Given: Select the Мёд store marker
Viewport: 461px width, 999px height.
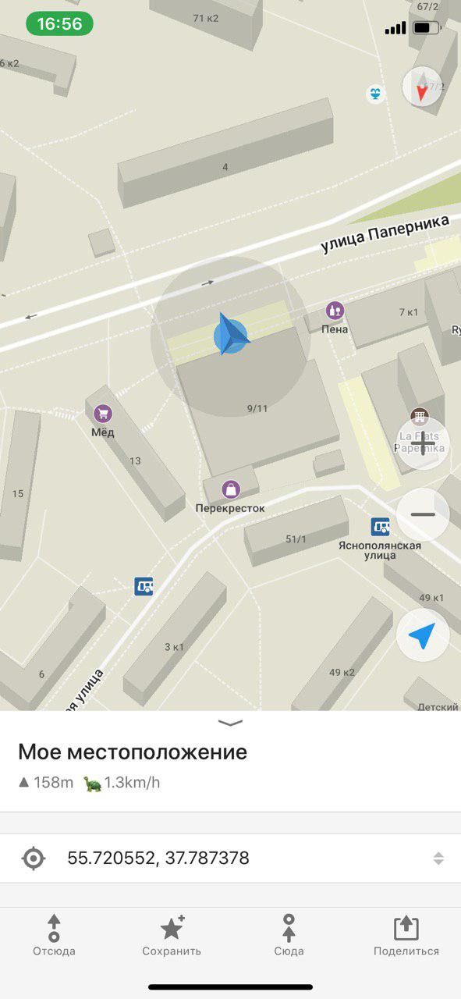Looking at the screenshot, I should click(x=102, y=414).
